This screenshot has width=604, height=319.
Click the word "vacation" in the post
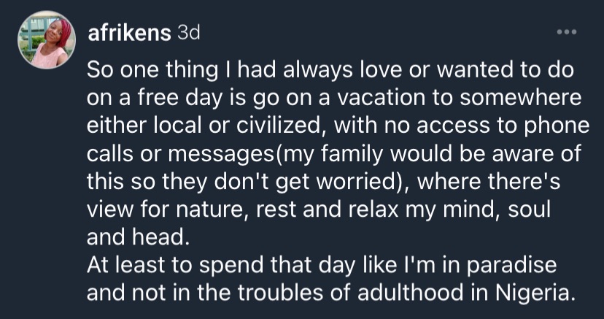[x=360, y=96]
